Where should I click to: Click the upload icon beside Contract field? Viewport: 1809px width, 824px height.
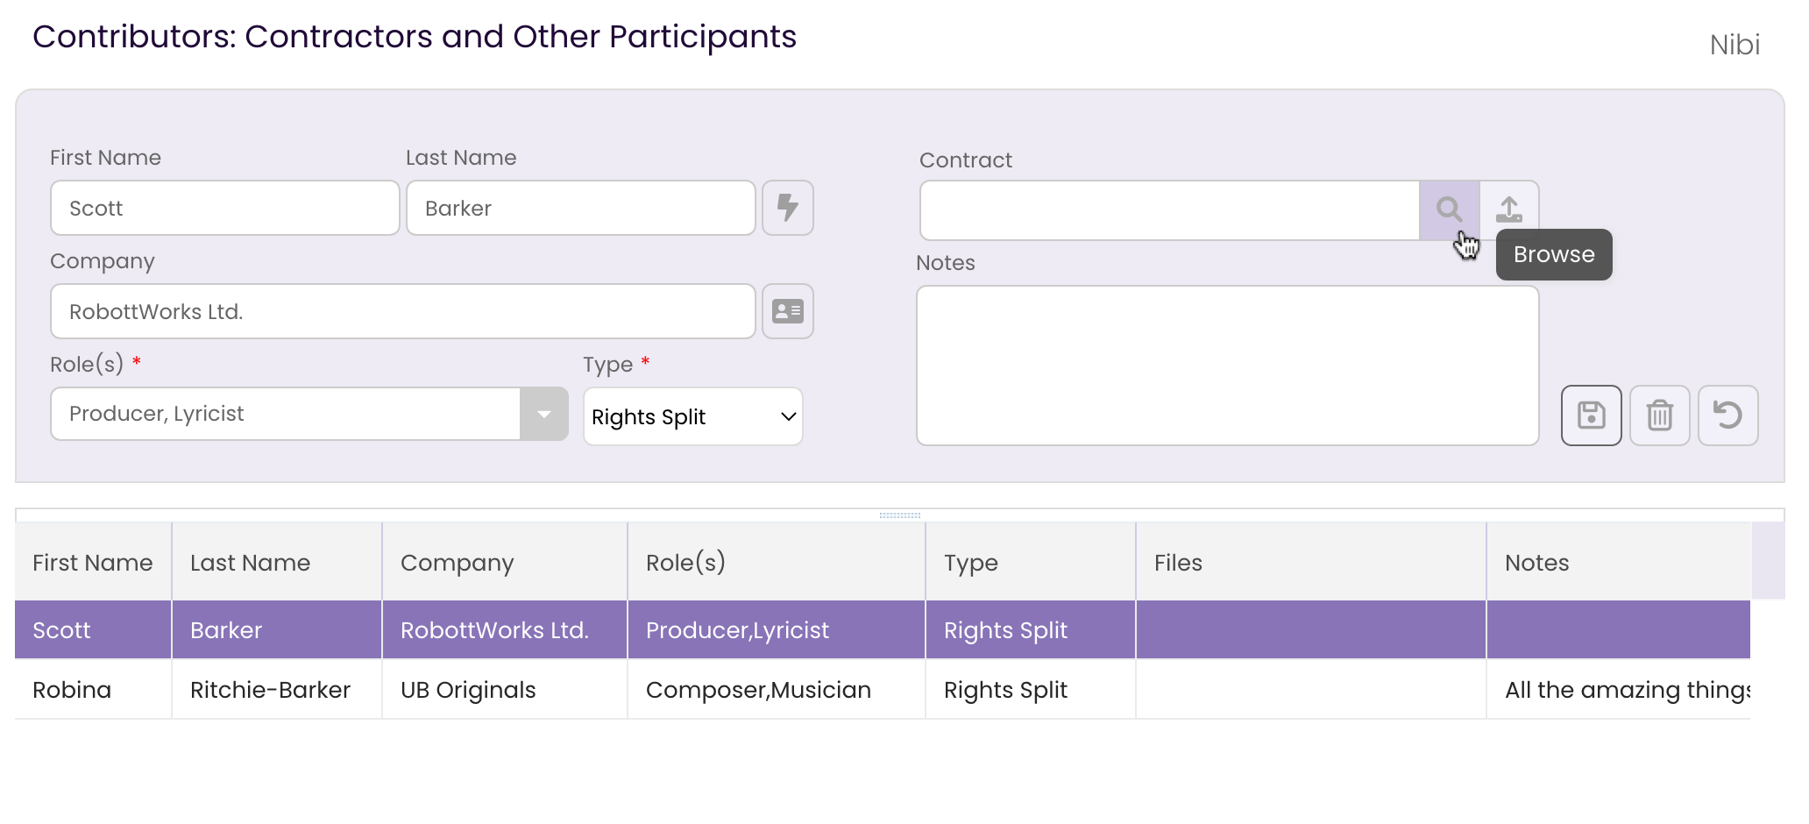1508,210
